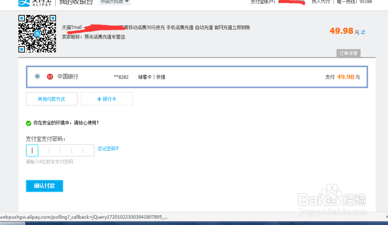Click the 忘记密码 forgot password link
388x225 pixels.
[x=107, y=148]
